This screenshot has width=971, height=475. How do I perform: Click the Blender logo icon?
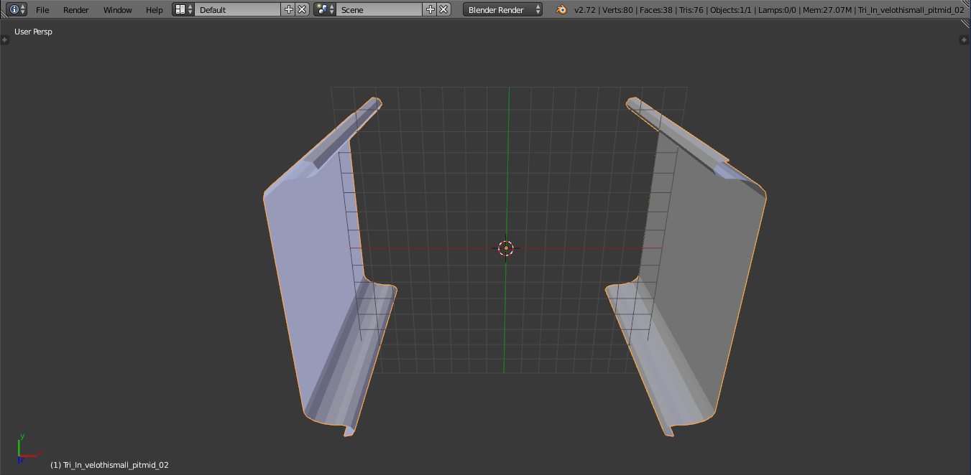(x=561, y=9)
